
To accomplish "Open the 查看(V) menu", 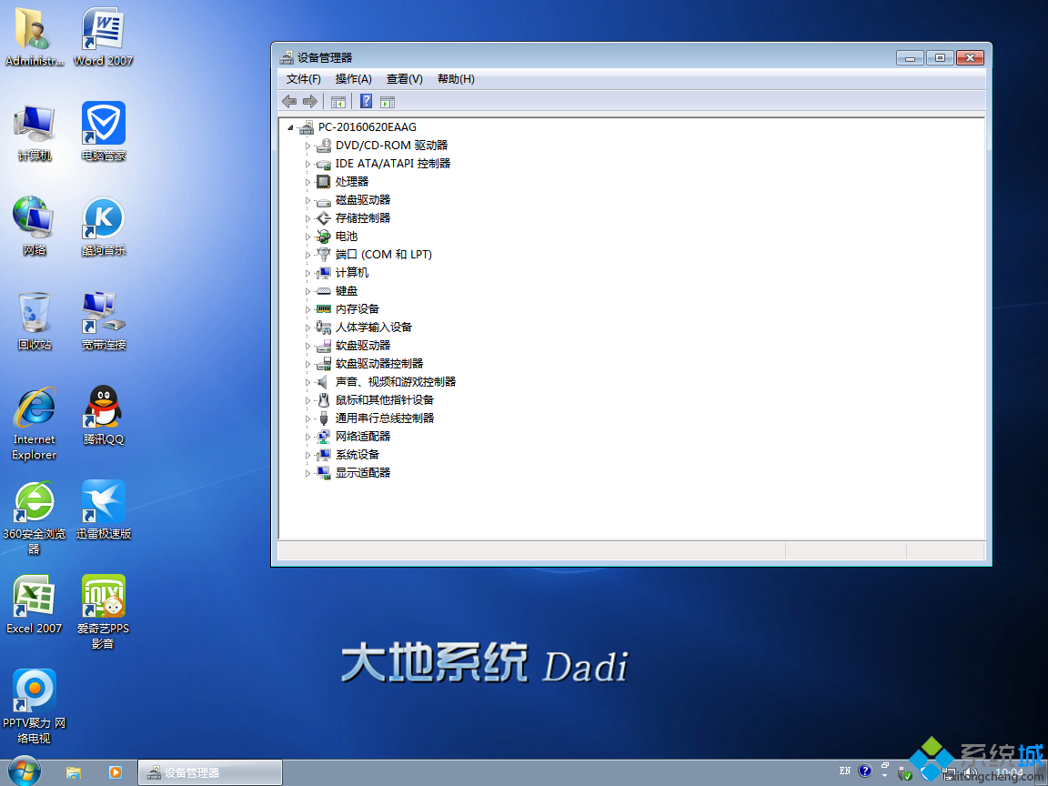I will [x=404, y=79].
